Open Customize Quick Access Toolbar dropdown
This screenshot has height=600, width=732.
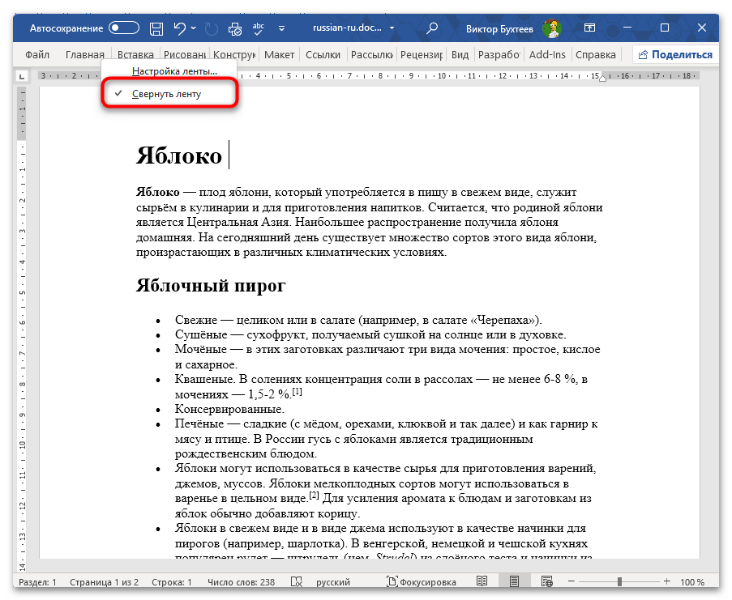click(x=281, y=28)
